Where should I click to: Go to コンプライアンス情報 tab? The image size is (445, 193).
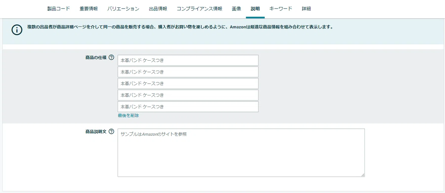(x=200, y=9)
